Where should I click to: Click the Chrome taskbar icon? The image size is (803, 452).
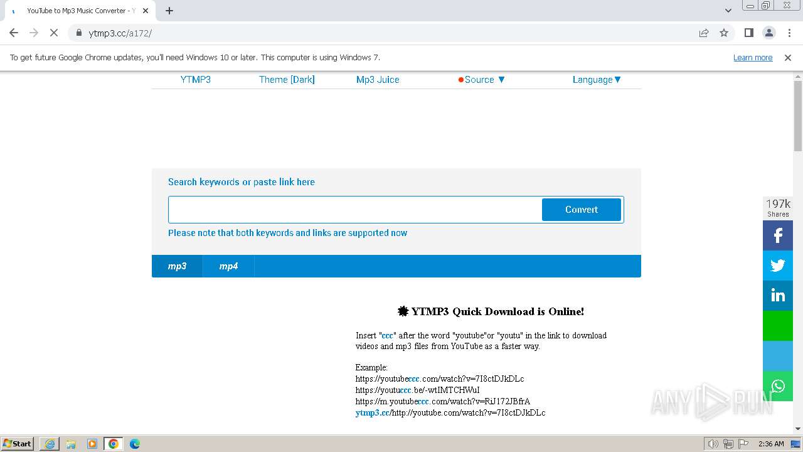tap(114, 444)
